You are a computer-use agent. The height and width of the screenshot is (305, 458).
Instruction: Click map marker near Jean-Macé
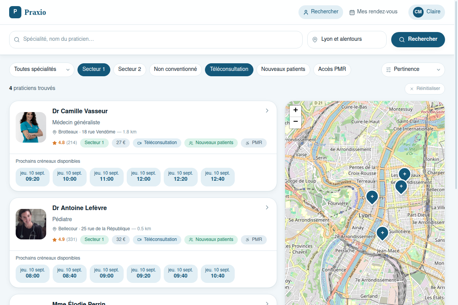pos(382,233)
